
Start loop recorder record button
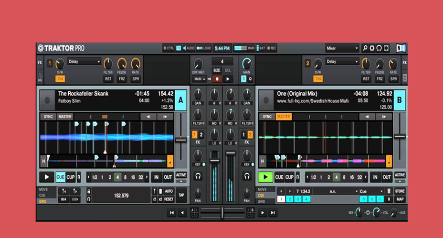point(217,79)
